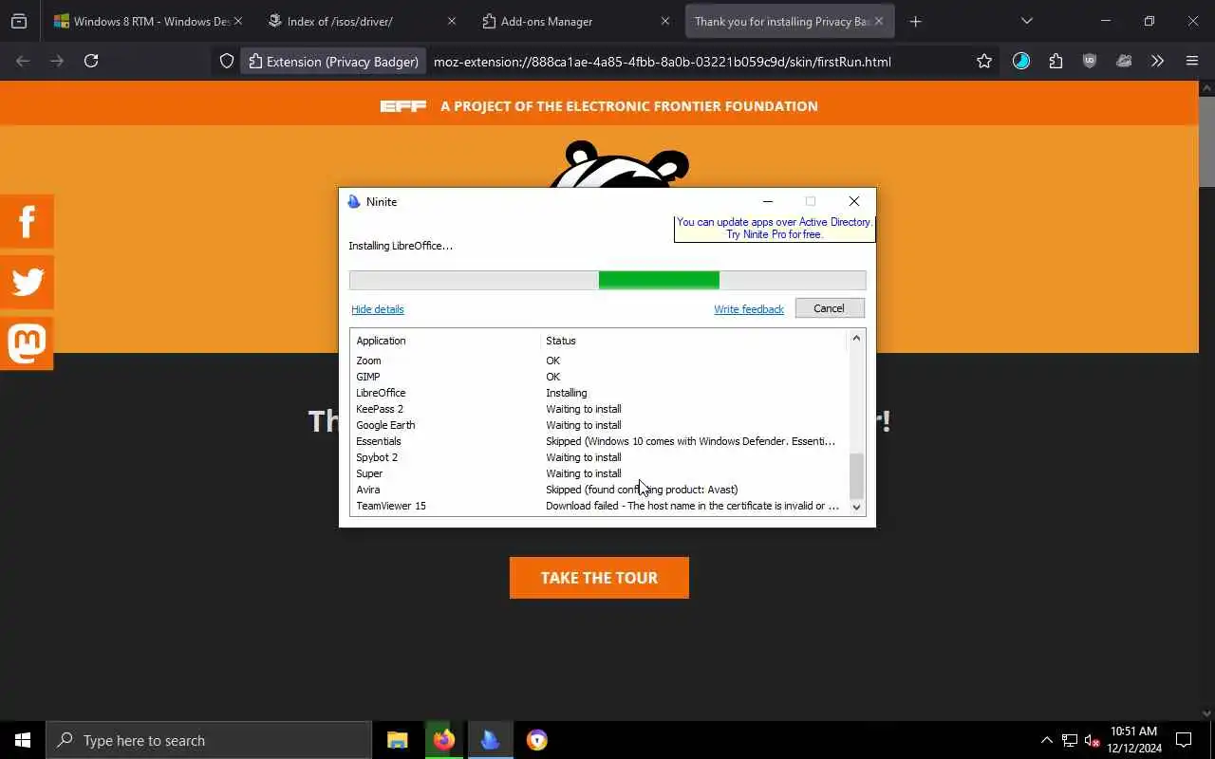Share on Facebook sidebar icon
This screenshot has height=759, width=1215.
pyautogui.click(x=27, y=221)
